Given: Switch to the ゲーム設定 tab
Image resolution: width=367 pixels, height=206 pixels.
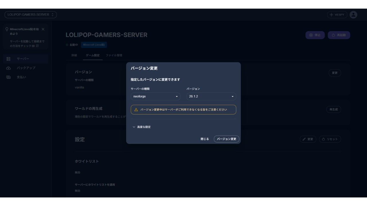Looking at the screenshot, I should coord(93,55).
